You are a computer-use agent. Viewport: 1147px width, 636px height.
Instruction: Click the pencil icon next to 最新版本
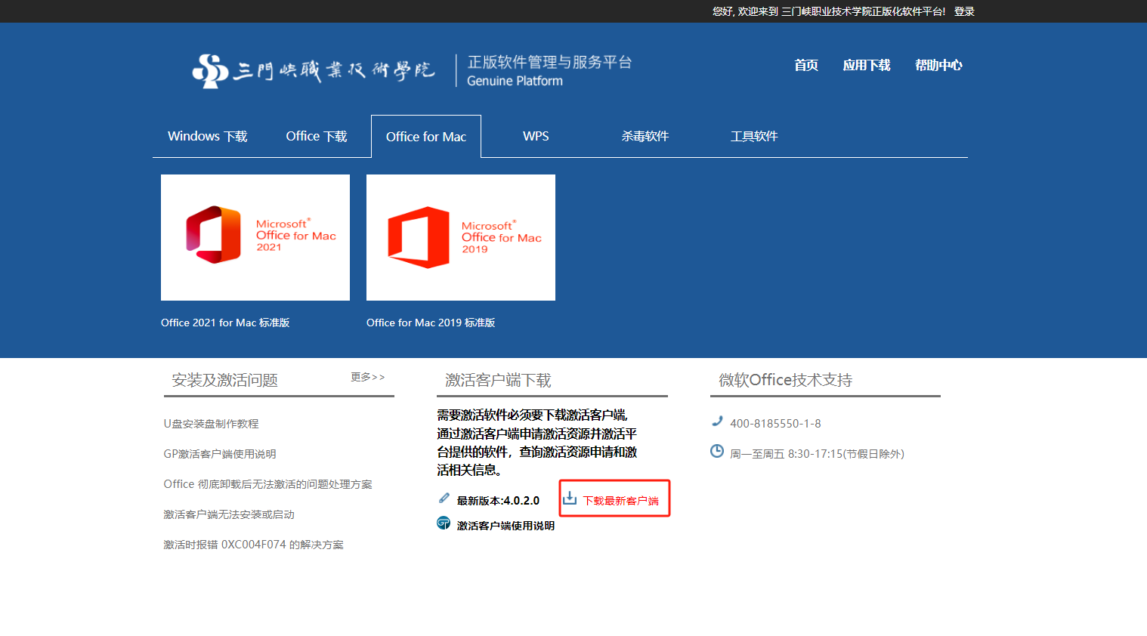tap(444, 499)
